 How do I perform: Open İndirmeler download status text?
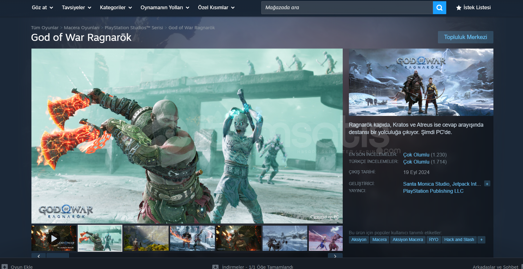click(x=258, y=267)
